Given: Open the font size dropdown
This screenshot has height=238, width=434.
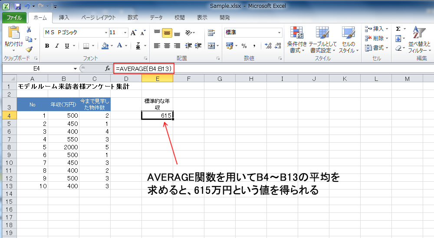Looking at the screenshot, I should point(125,32).
